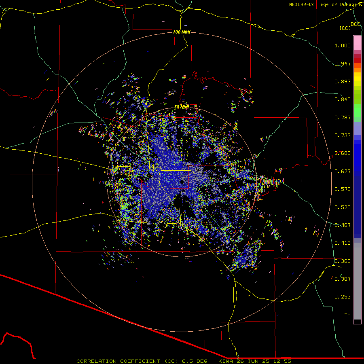Pick the pink segment of the color bar

pyautogui.click(x=357, y=43)
